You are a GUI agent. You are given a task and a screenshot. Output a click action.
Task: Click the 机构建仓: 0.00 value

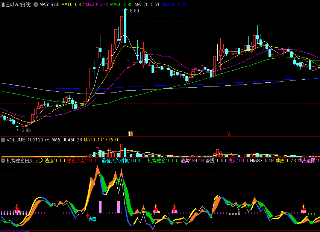[x=162, y=161]
